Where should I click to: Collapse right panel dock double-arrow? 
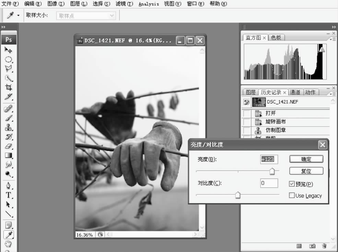[334, 27]
